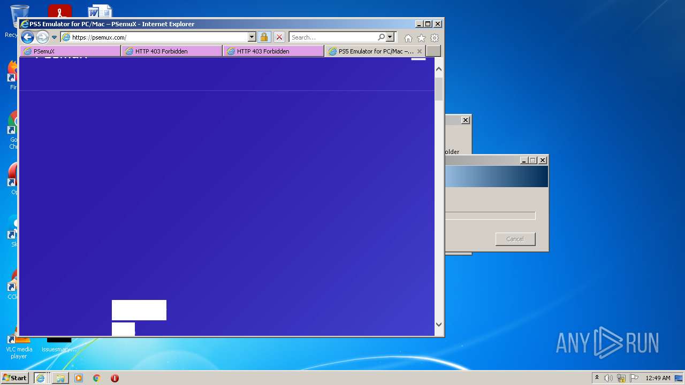Go back with Internet Explorer's Back arrow
The width and height of the screenshot is (685, 385).
(x=27, y=37)
